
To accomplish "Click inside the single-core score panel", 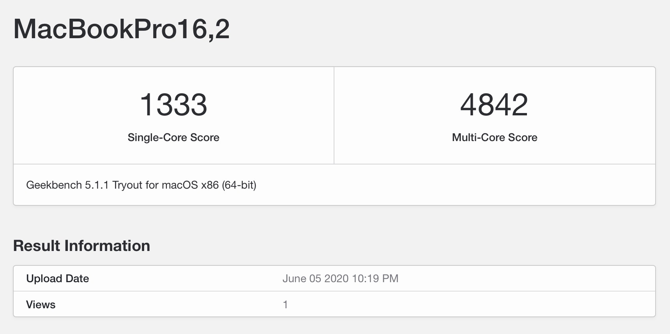I will tap(174, 115).
